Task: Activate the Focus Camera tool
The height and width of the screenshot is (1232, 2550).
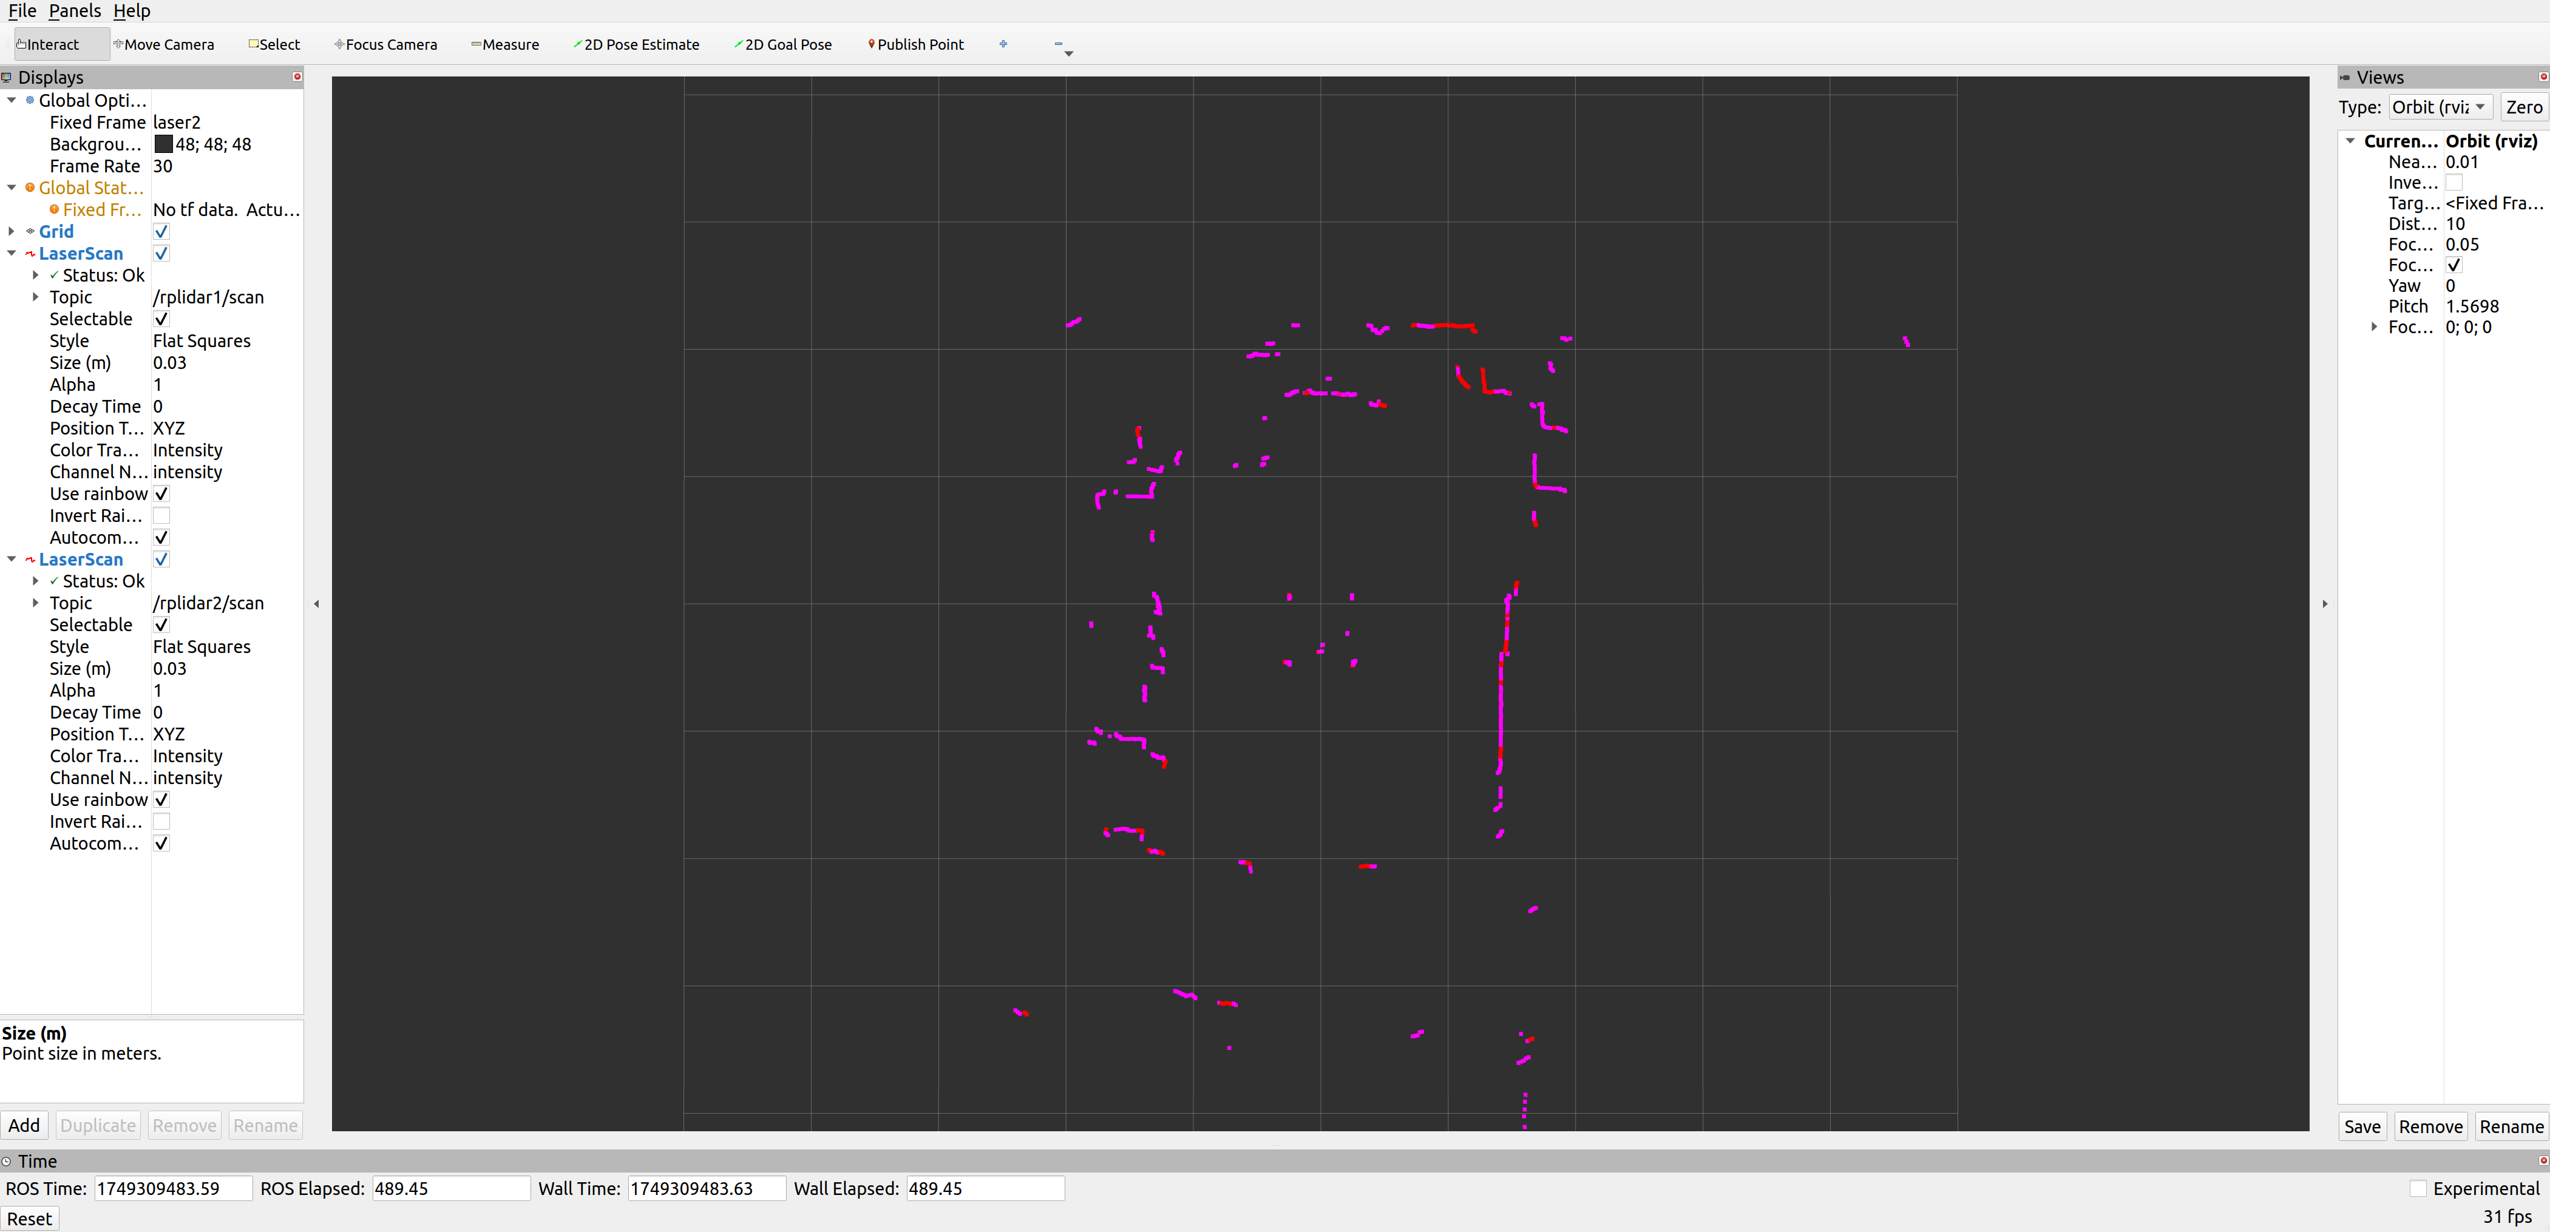Action: tap(386, 44)
